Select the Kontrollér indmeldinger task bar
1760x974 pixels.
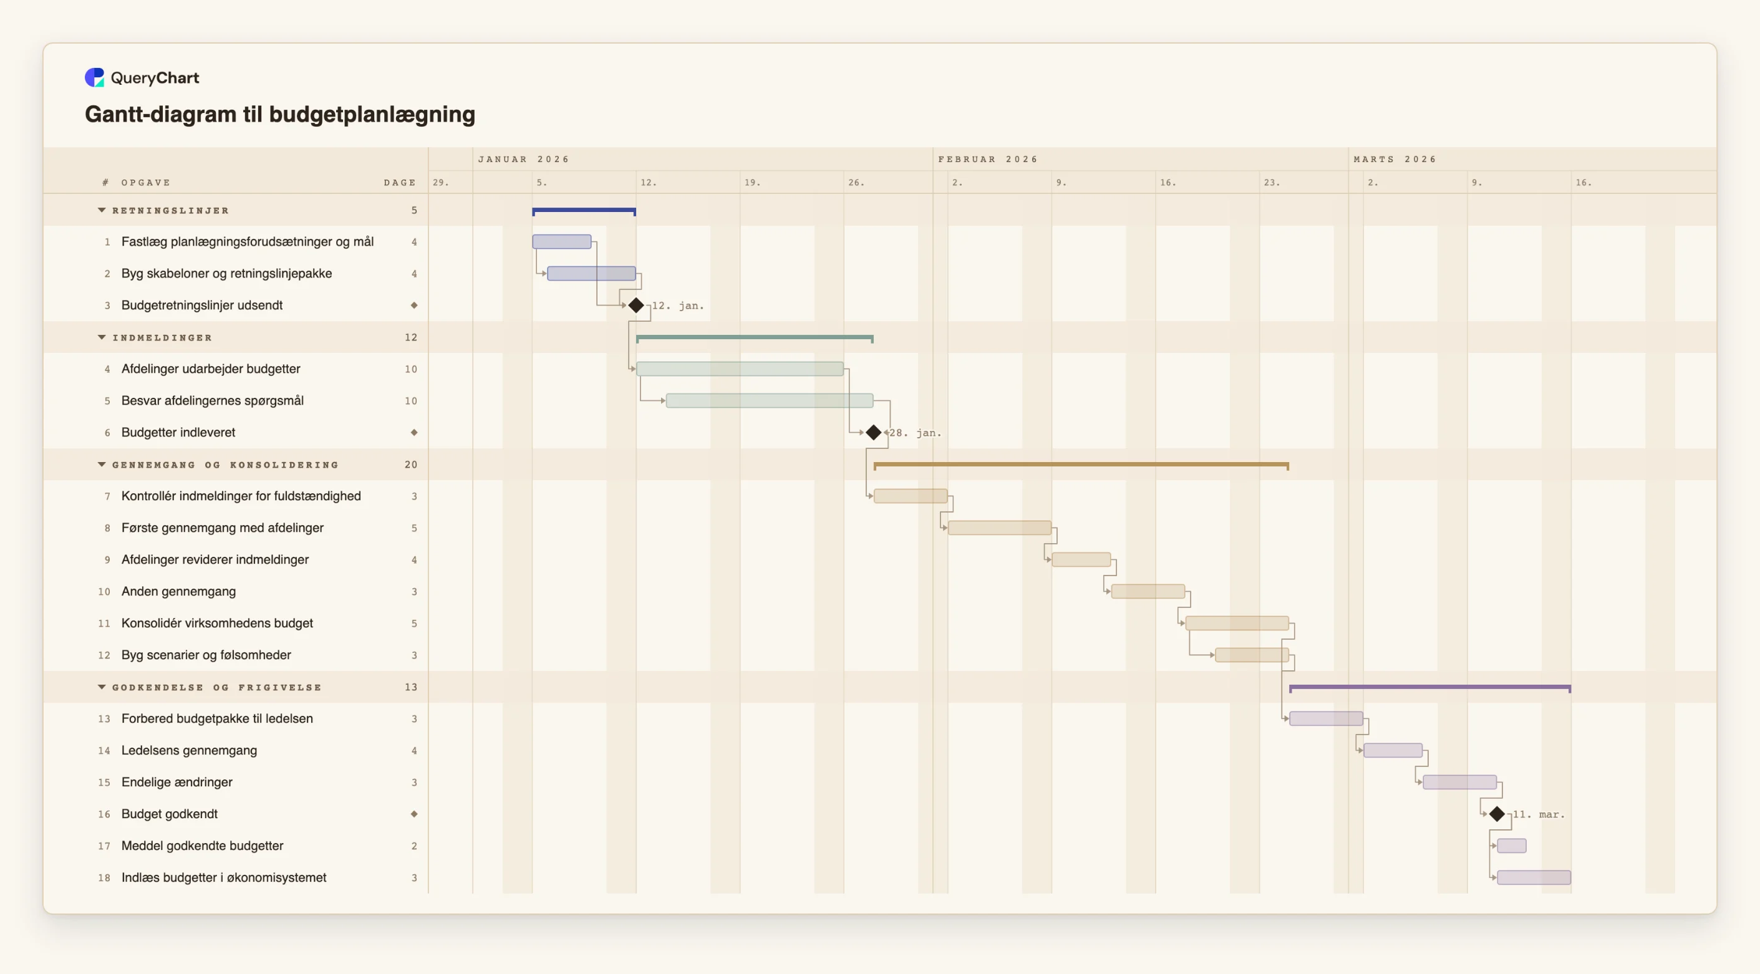click(x=911, y=496)
